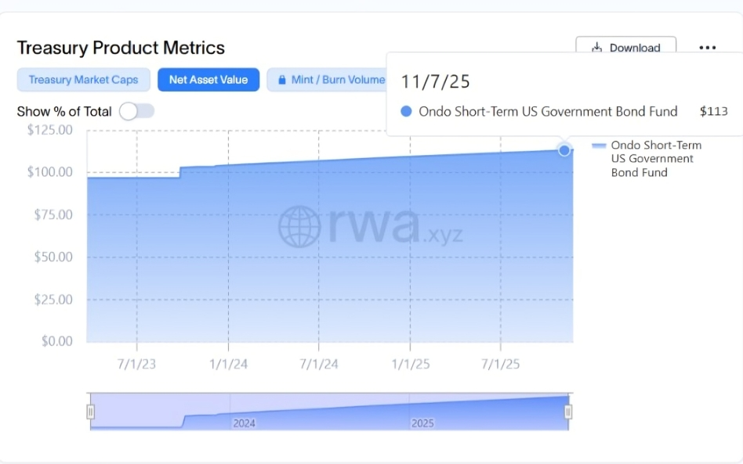Click the highlighted data point on the chart line
Image resolution: width=743 pixels, height=464 pixels.
point(564,149)
